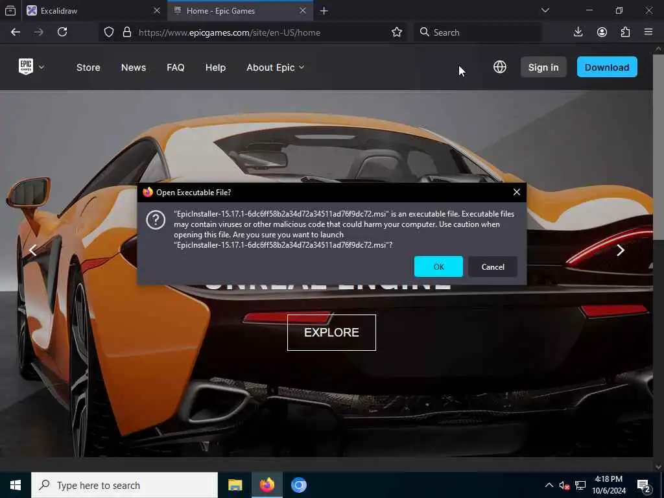
Task: Click the Firefox taskbar icon
Action: pos(267,485)
